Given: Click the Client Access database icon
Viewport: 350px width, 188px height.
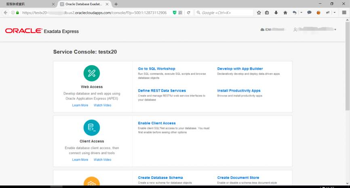Looking at the screenshot, I should tap(92, 128).
